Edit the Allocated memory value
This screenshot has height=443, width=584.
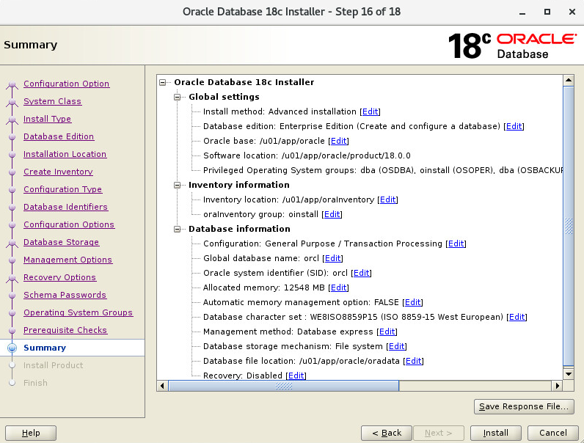[x=338, y=288]
